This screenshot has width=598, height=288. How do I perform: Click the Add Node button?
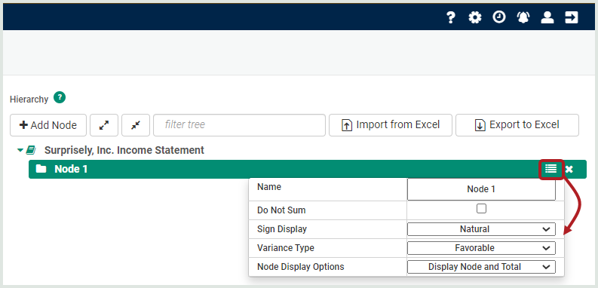point(48,125)
